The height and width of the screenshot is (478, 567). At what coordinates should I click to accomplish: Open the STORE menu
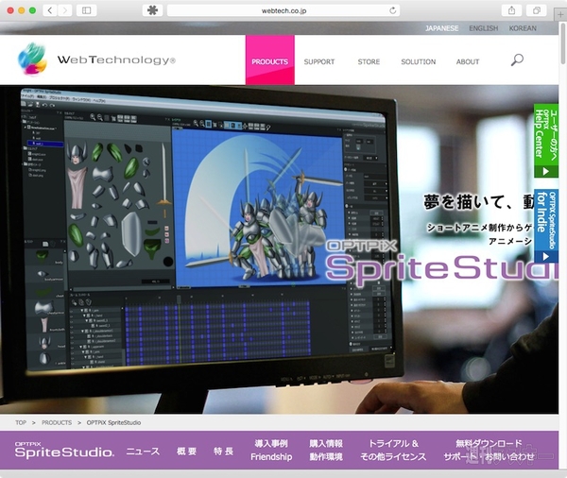[369, 61]
